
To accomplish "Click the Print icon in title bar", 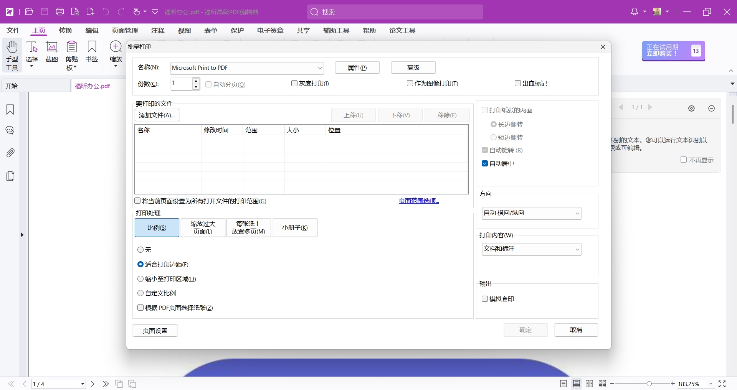I will click(60, 12).
